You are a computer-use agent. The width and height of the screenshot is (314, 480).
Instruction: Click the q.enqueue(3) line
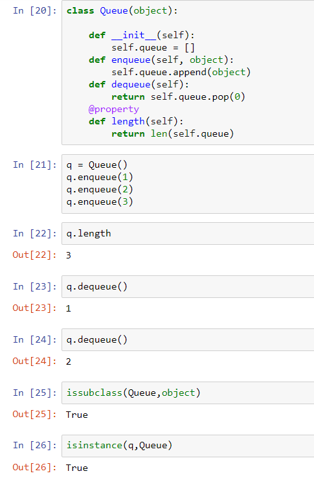100,202
